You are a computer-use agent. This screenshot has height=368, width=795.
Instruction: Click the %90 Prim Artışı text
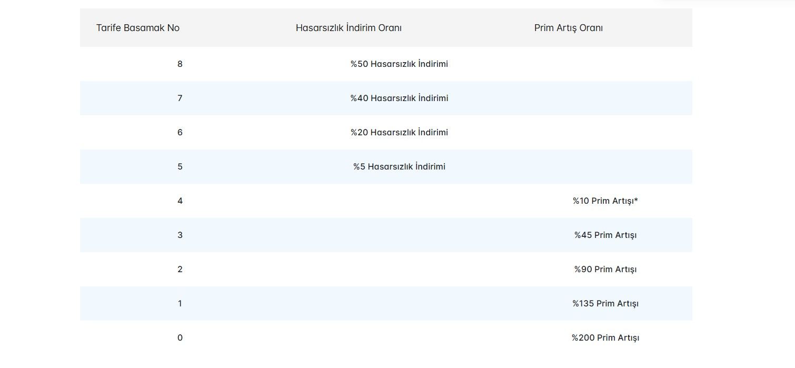(x=605, y=270)
